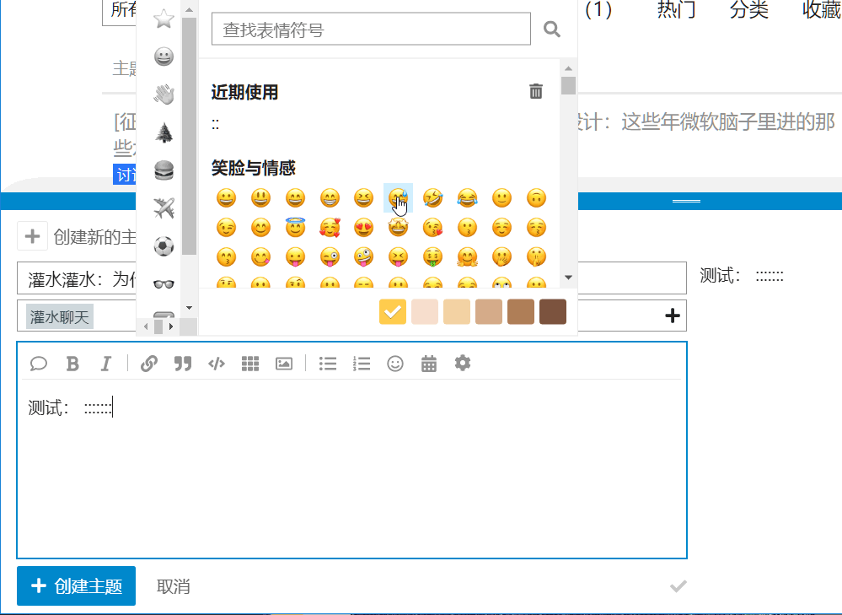Click the 创建主题 button
842x615 pixels.
pos(76,586)
